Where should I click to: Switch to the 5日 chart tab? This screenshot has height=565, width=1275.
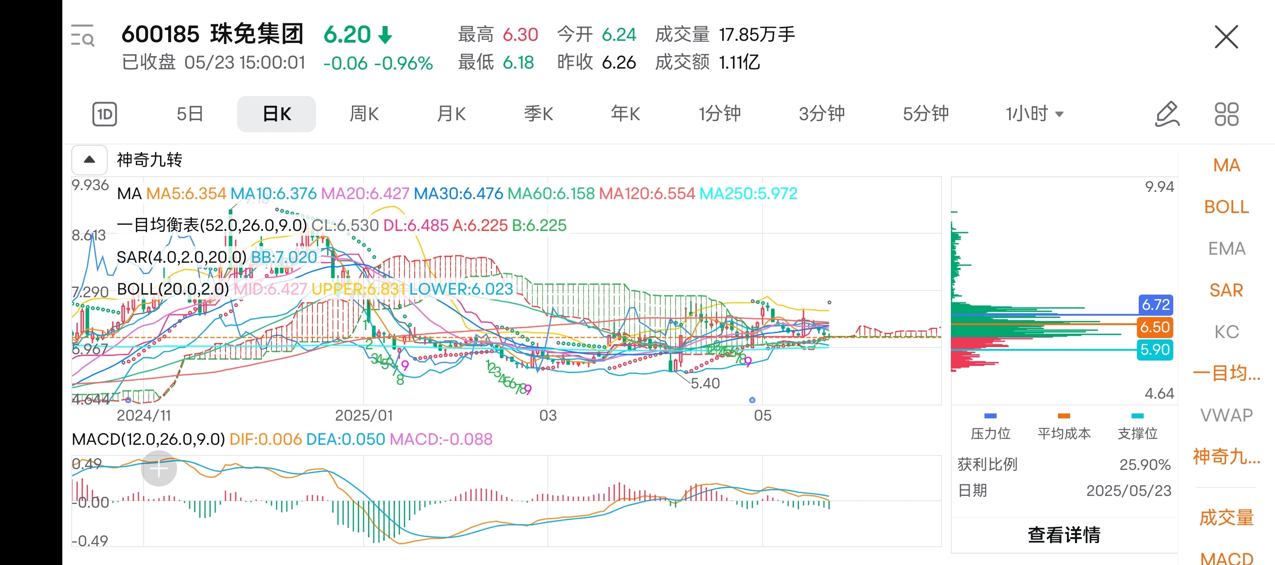(x=190, y=114)
